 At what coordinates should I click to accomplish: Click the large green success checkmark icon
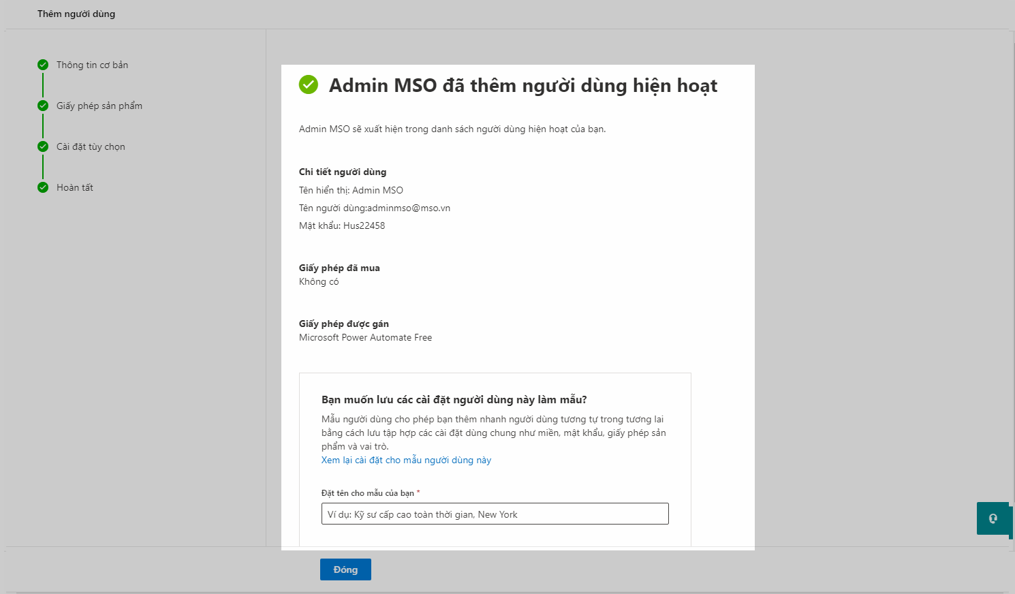tap(309, 84)
